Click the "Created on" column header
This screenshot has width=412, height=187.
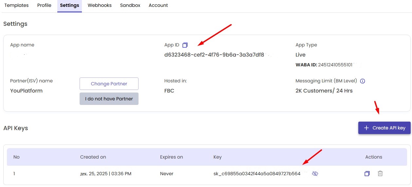[93, 157]
